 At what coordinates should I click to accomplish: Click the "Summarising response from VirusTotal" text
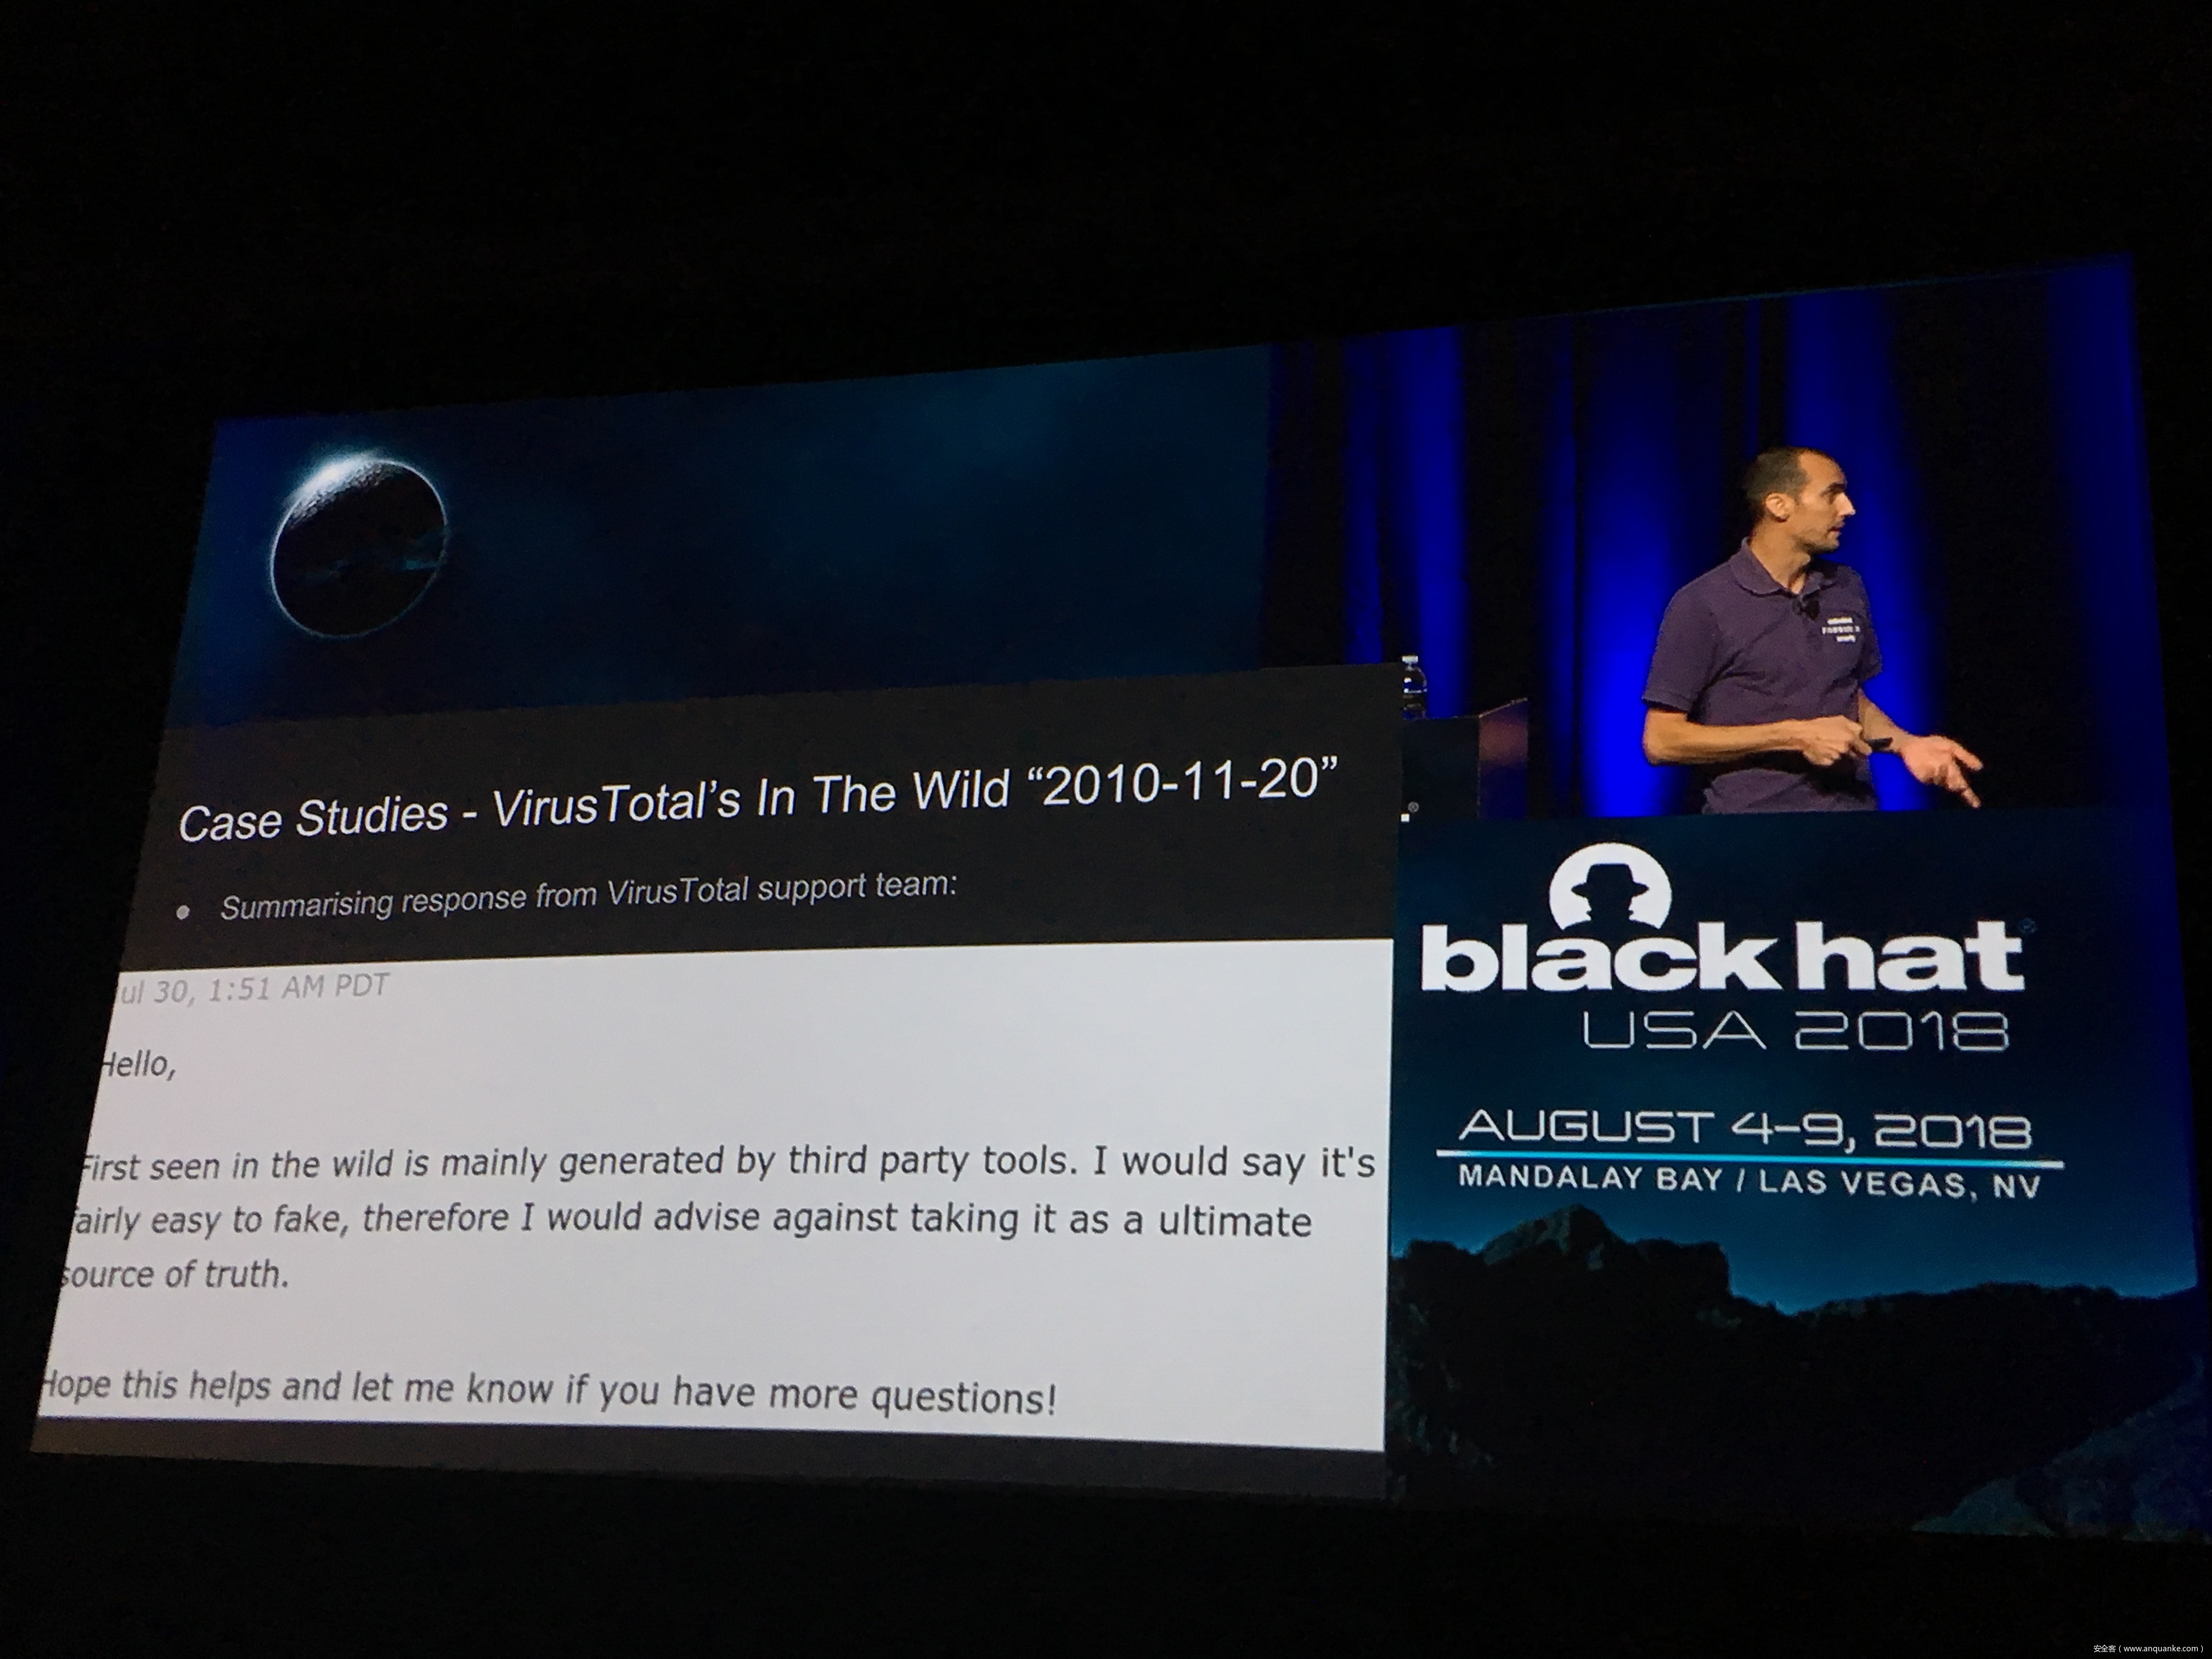click(588, 895)
